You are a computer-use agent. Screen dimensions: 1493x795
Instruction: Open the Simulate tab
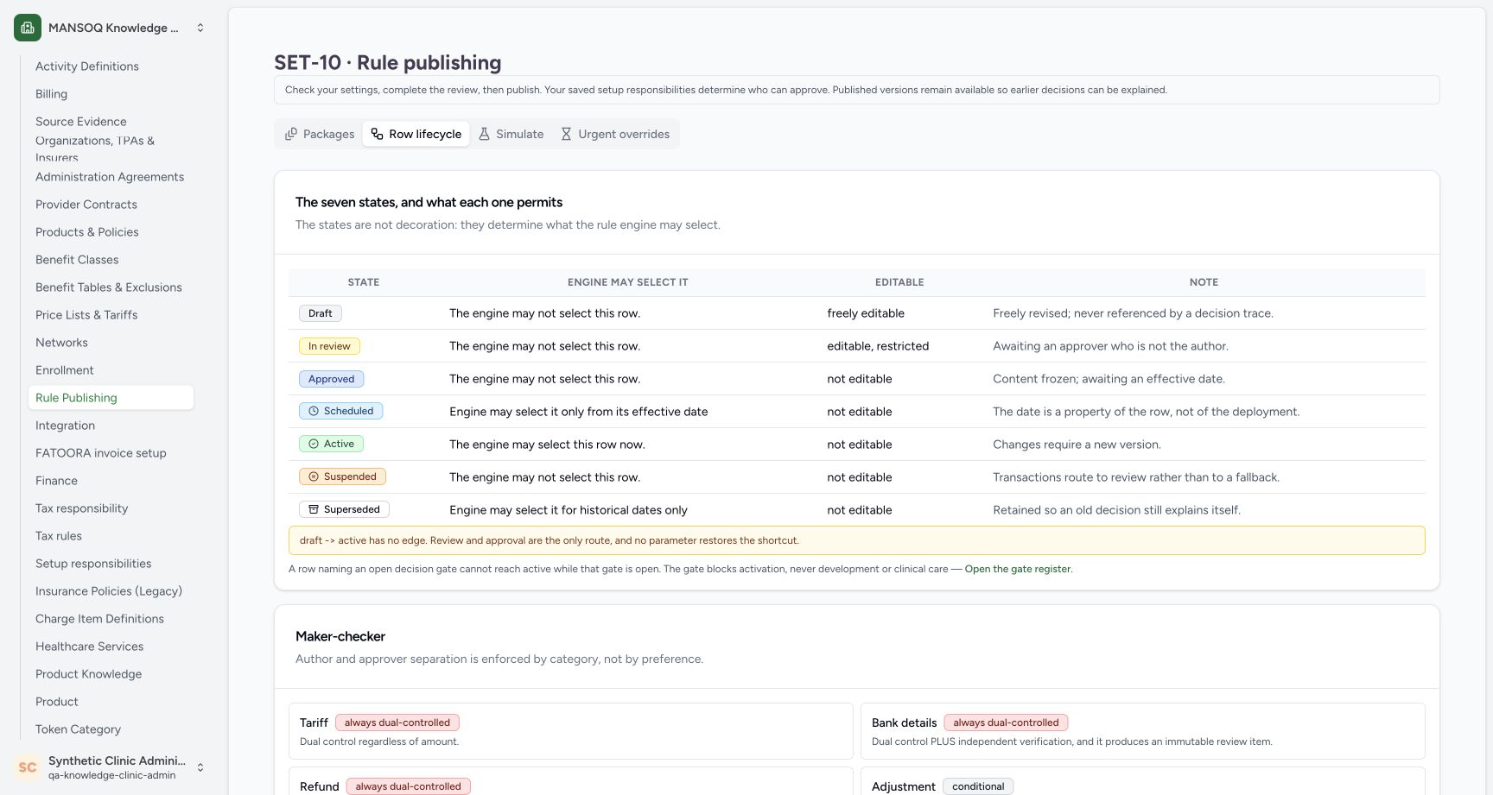tap(511, 134)
